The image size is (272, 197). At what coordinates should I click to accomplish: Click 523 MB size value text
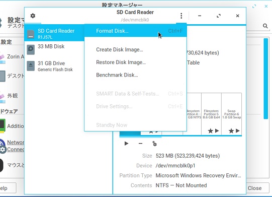[188, 156]
